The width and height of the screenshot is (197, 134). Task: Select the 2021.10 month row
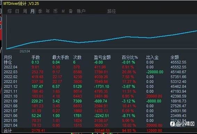coord(10,96)
